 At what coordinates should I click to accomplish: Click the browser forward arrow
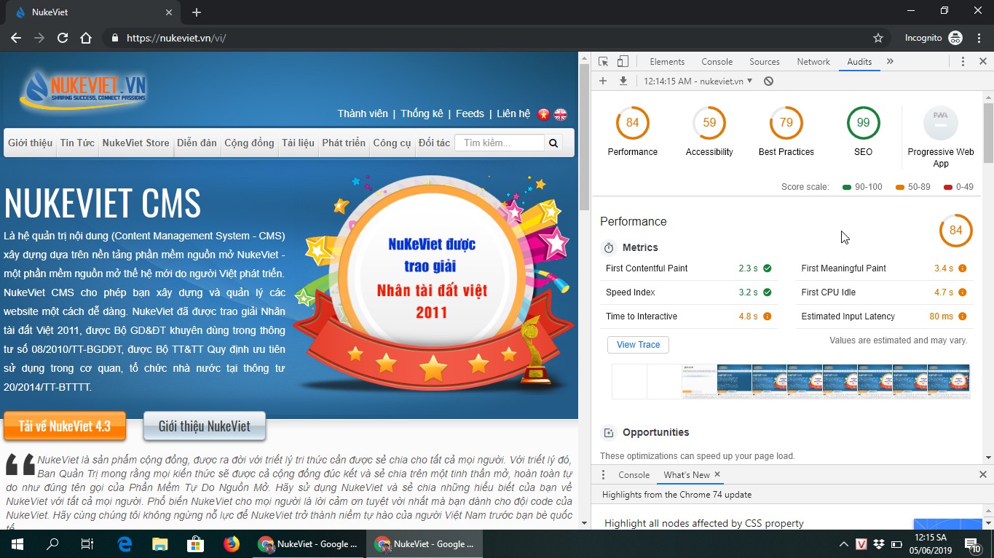pos(39,38)
